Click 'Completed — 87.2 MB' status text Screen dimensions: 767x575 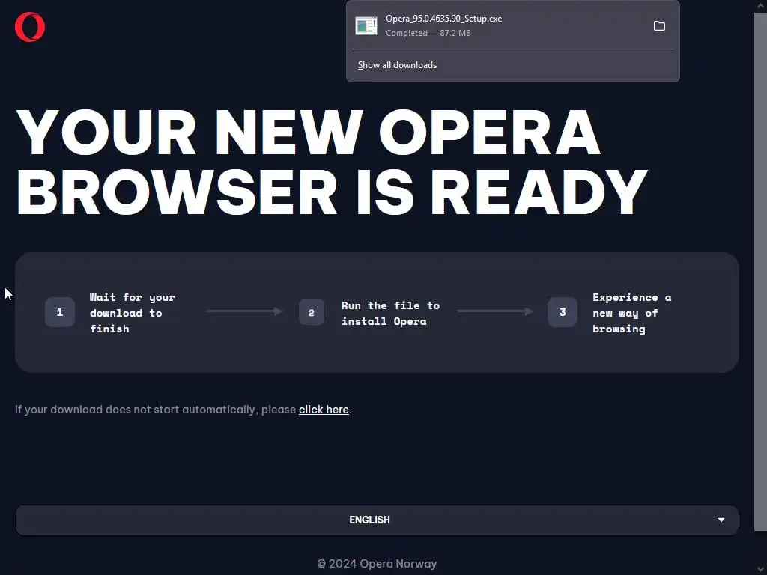coord(428,33)
